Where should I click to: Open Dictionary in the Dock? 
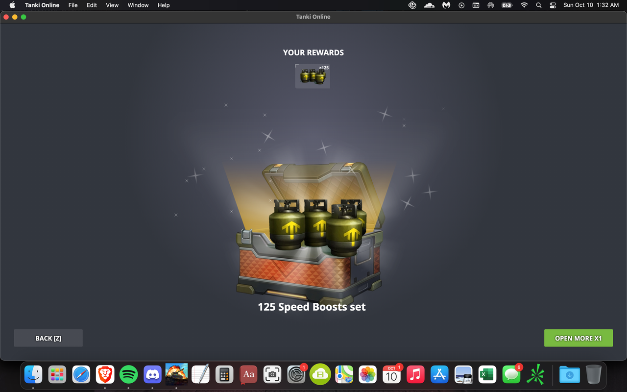point(248,375)
